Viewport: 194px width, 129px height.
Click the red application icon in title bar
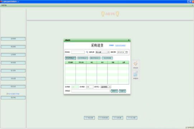pyautogui.click(x=1, y=1)
